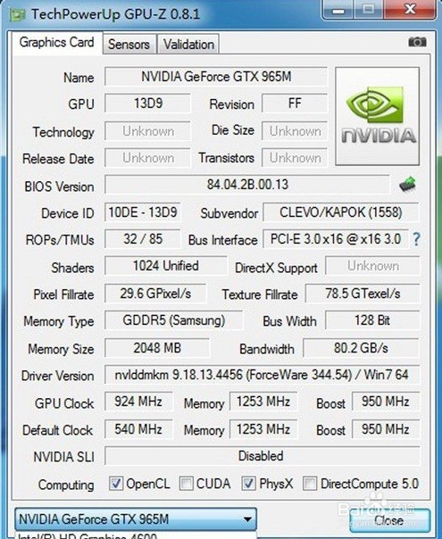Click the Default Clock value 540 MHz
442x539 pixels.
(x=138, y=429)
